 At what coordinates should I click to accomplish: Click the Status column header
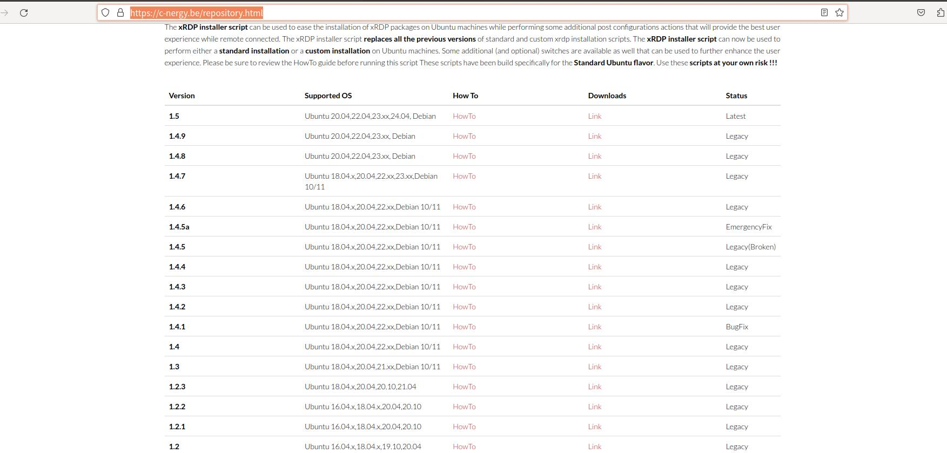[736, 96]
